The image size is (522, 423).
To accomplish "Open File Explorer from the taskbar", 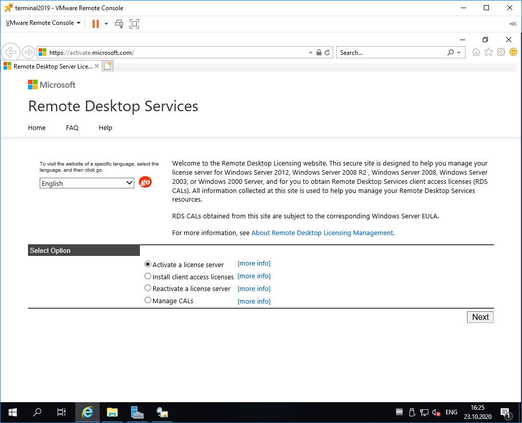I will [x=112, y=412].
